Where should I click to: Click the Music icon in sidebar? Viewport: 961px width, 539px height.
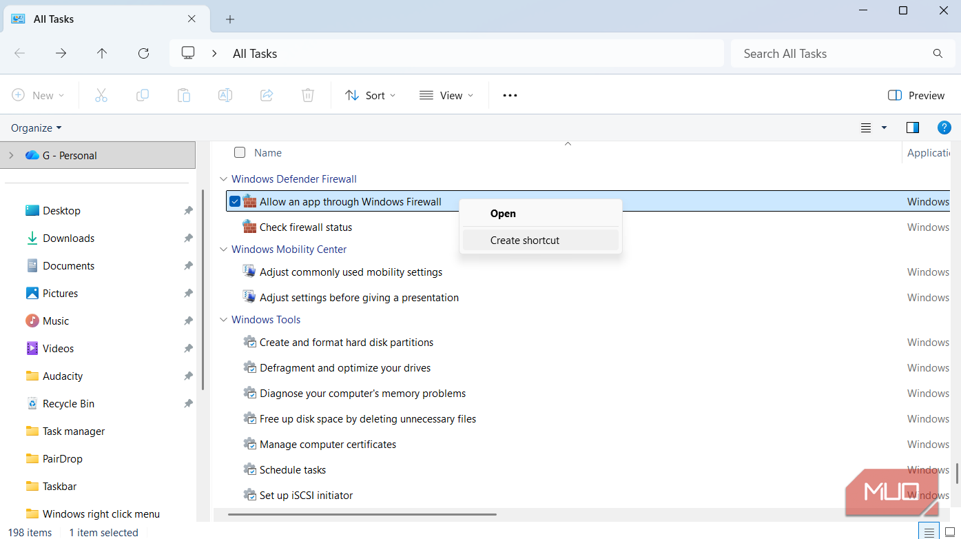pyautogui.click(x=32, y=321)
